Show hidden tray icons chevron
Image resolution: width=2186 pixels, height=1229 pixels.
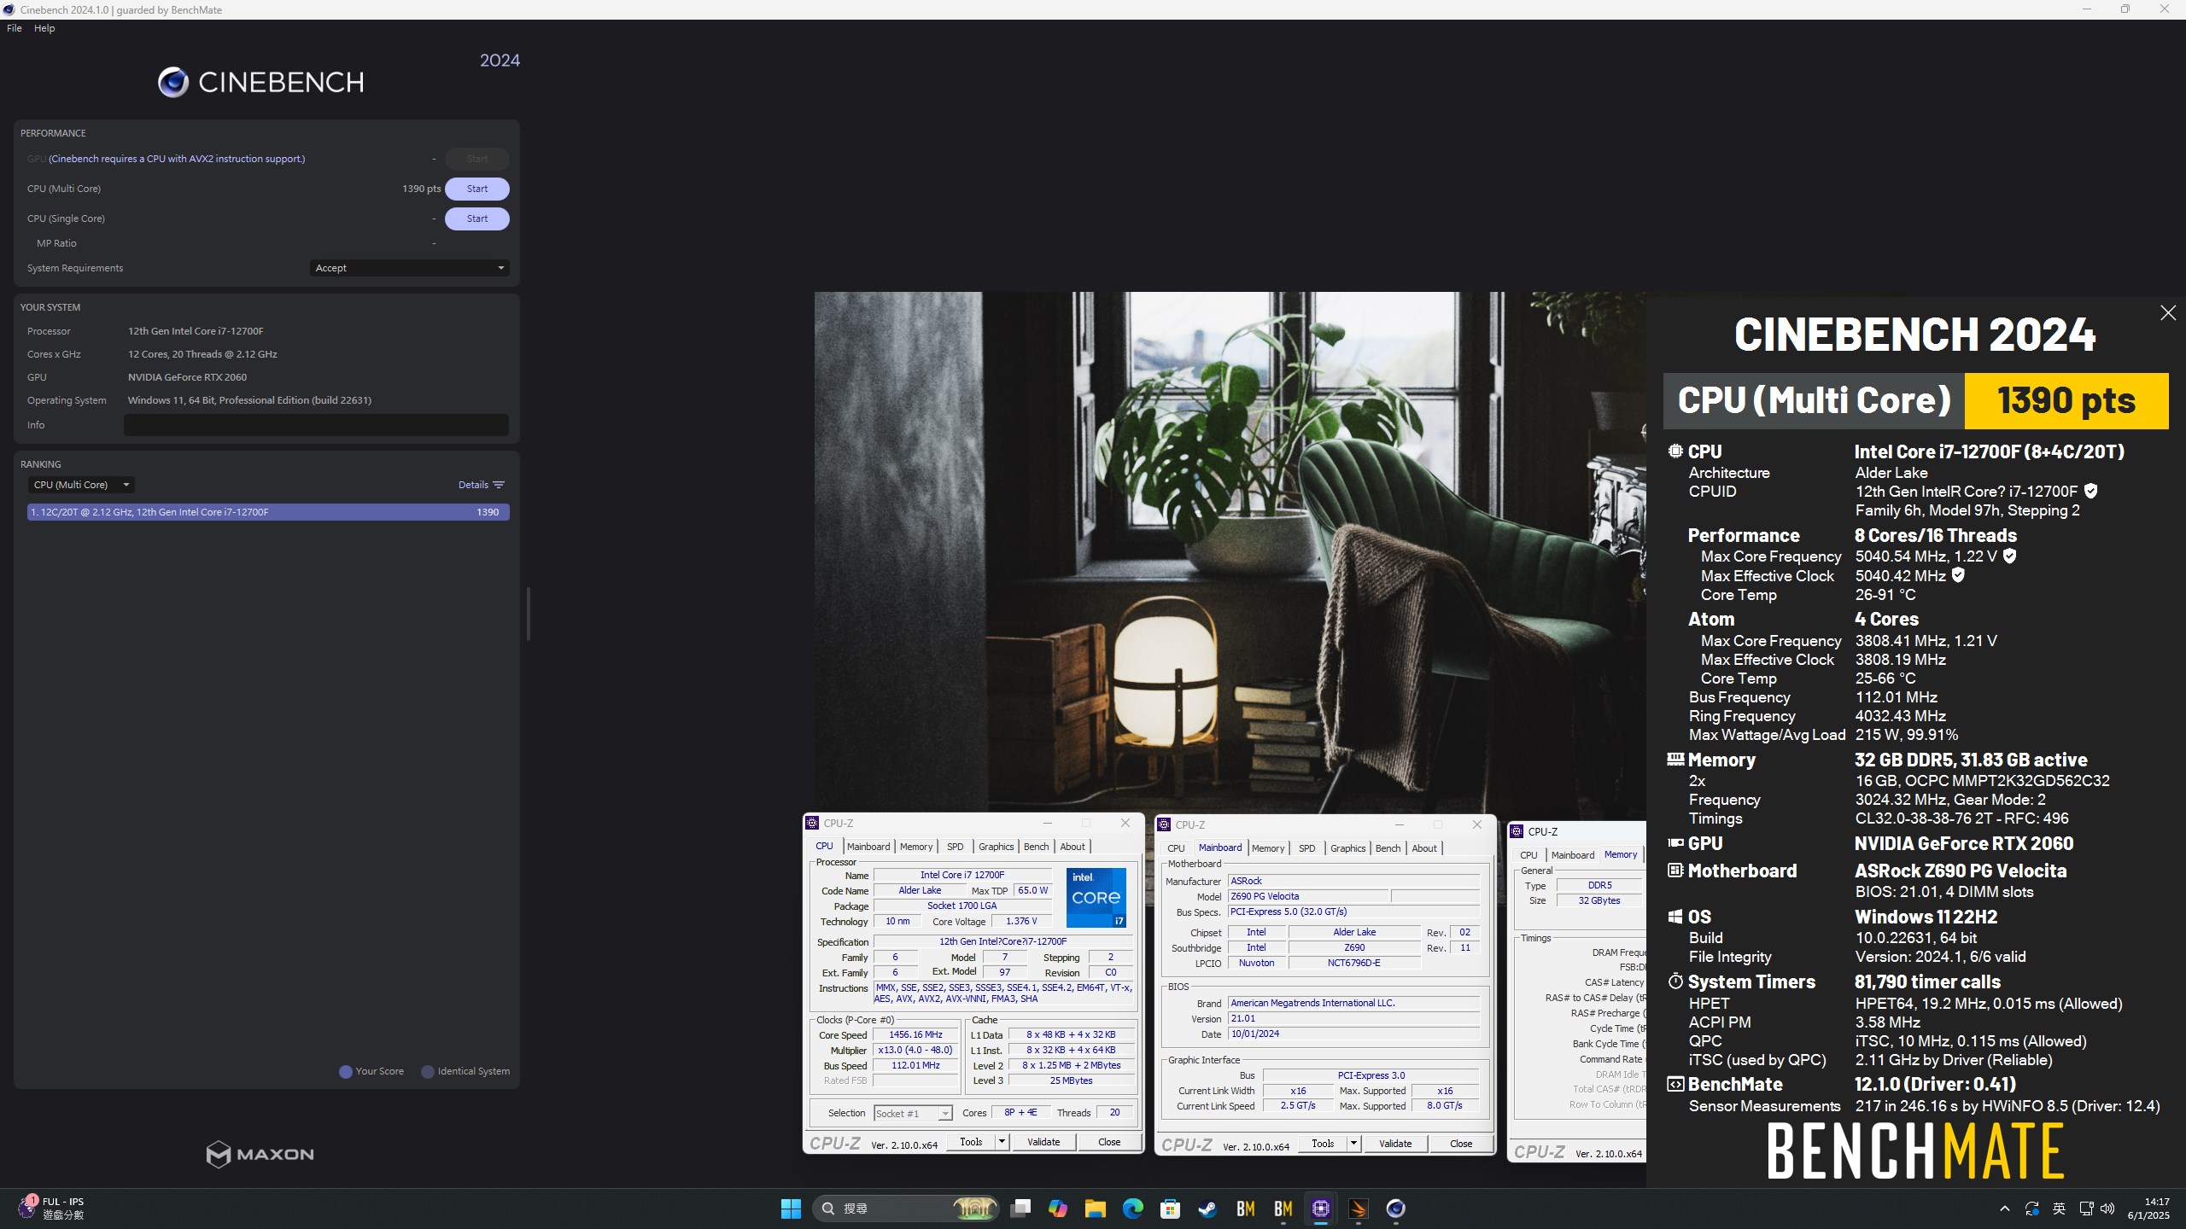click(x=2005, y=1209)
